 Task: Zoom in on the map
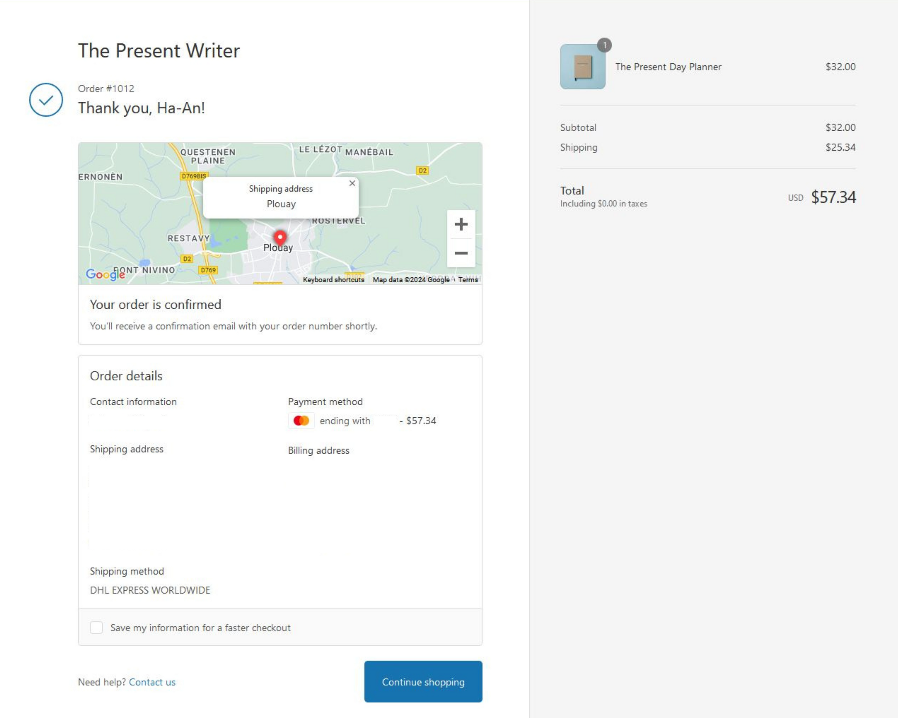[461, 224]
